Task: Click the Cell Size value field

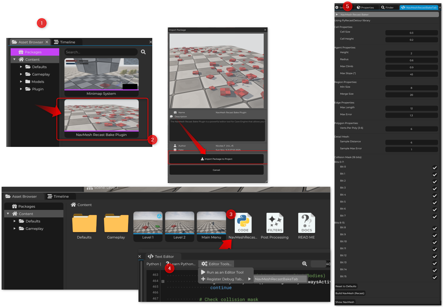Action: (x=411, y=33)
